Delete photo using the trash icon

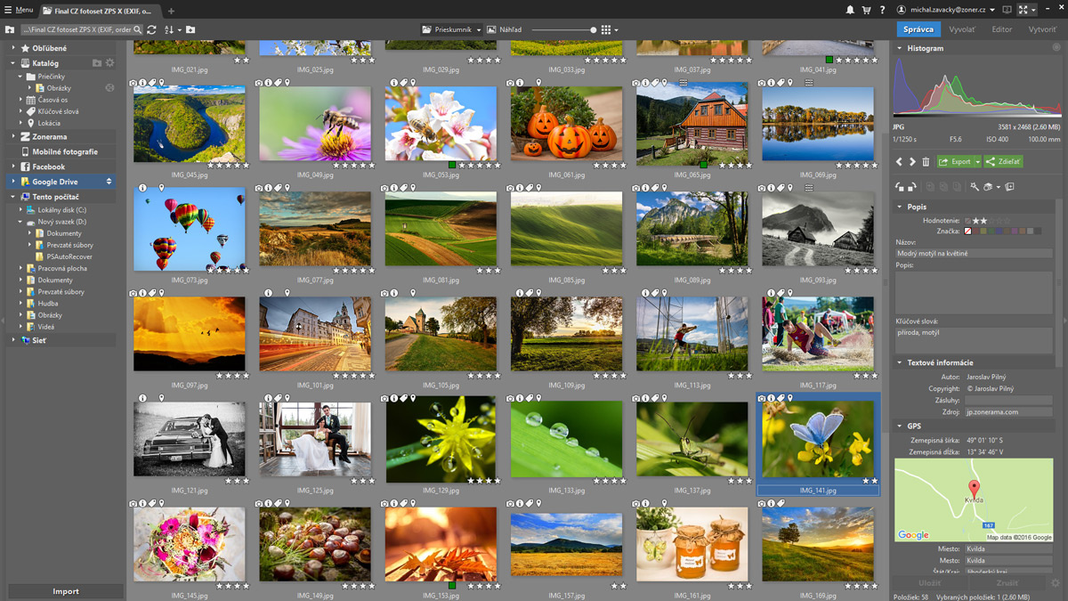click(926, 162)
